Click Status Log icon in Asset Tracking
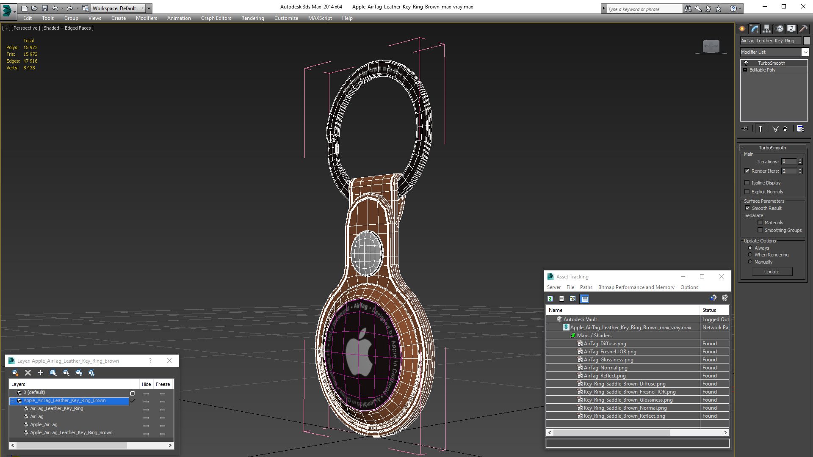The height and width of the screenshot is (457, 813). (x=561, y=299)
